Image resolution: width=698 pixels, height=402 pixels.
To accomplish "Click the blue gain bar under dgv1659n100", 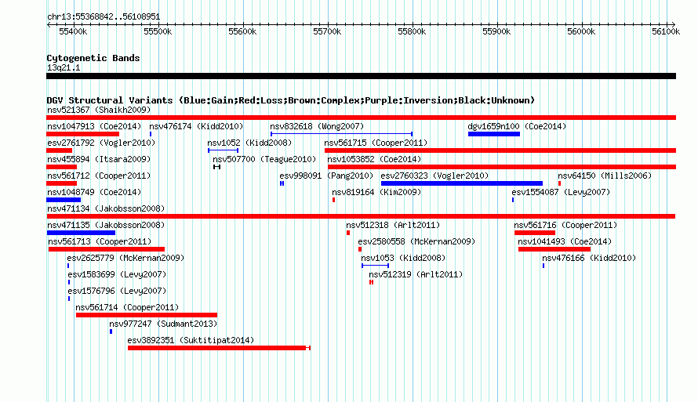I will (x=494, y=134).
